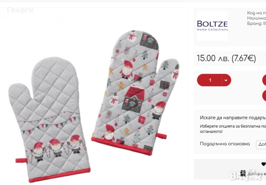Click the Наличност availability text
This screenshot has width=266, height=185.
256,18
